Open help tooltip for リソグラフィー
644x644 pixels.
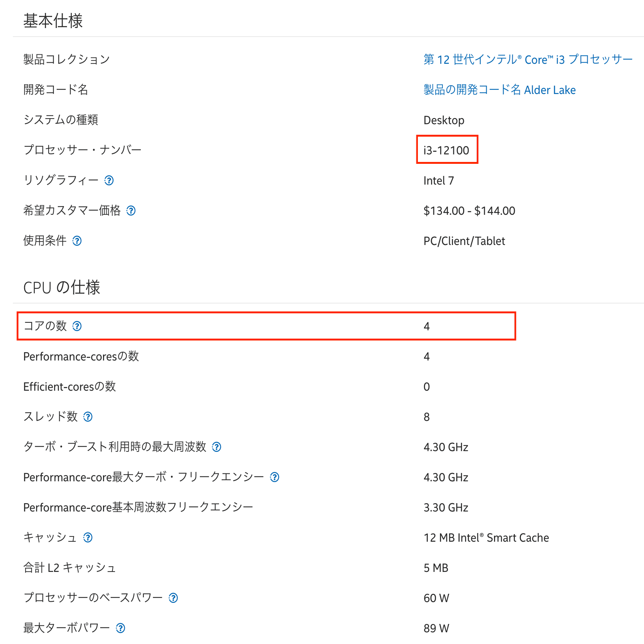tap(109, 180)
